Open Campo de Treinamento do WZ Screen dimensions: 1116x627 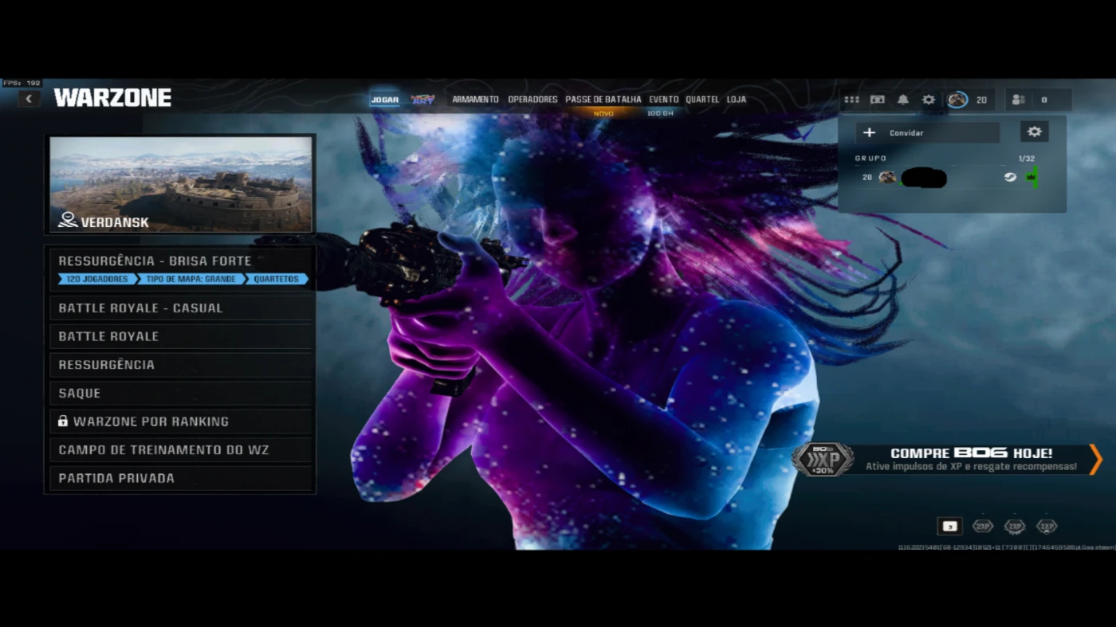click(x=181, y=449)
